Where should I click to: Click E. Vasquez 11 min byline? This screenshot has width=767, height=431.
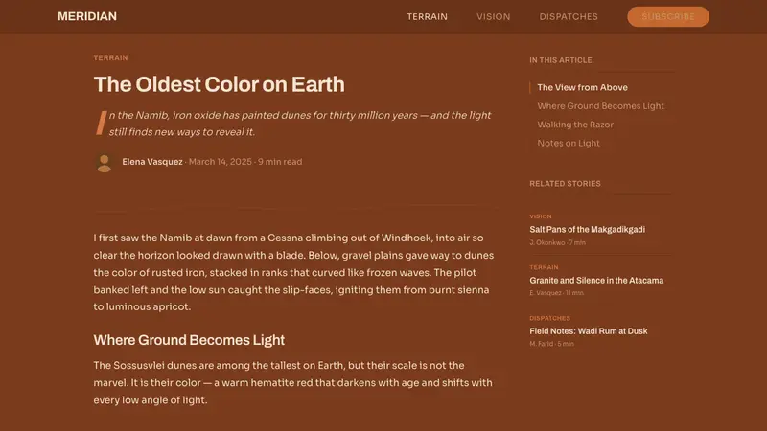(x=557, y=293)
